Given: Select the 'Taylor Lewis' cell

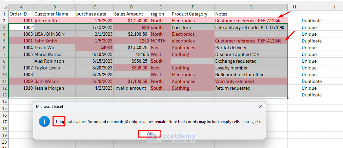Looking at the screenshot, I should point(55,68).
